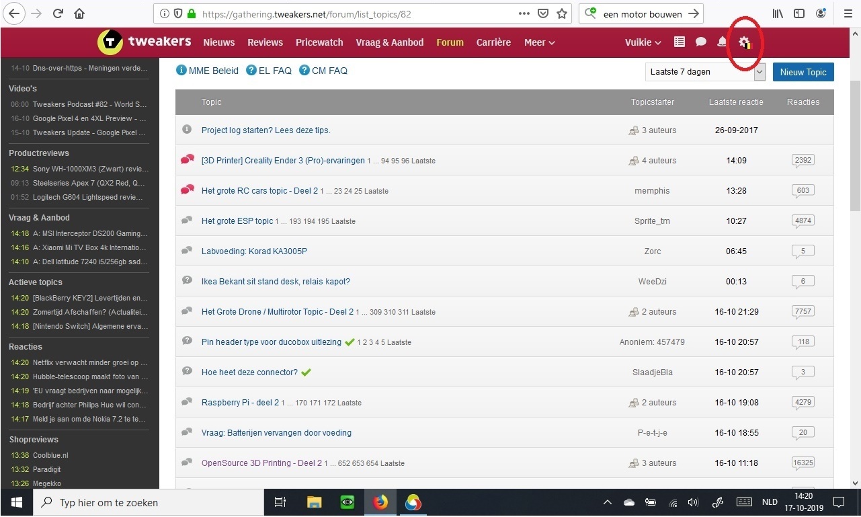Sort by the Laatste reactie column header
The image size is (861, 517).
pos(736,102)
